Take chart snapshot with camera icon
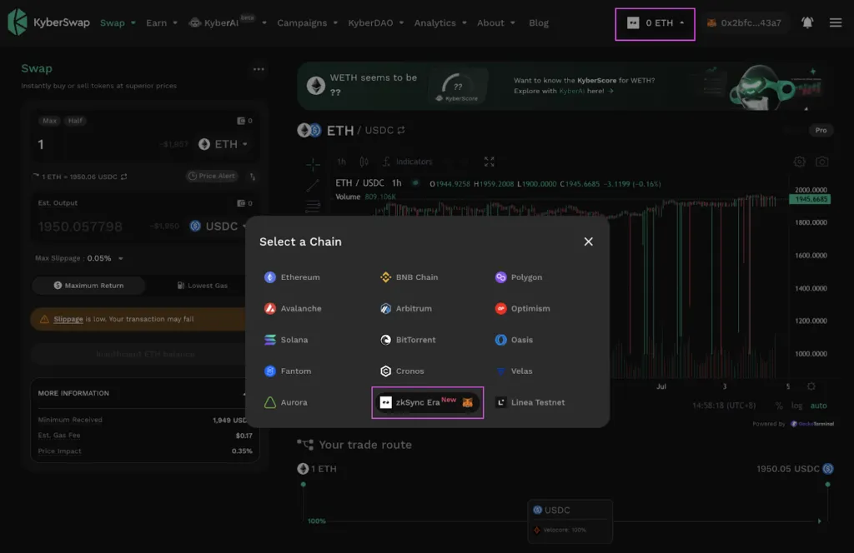The width and height of the screenshot is (854, 553). tap(821, 162)
